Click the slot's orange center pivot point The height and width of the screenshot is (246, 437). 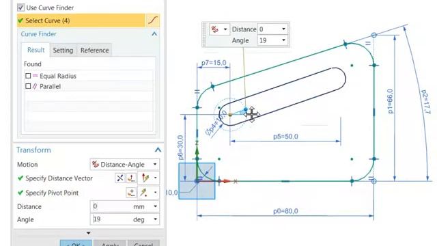[x=230, y=115]
